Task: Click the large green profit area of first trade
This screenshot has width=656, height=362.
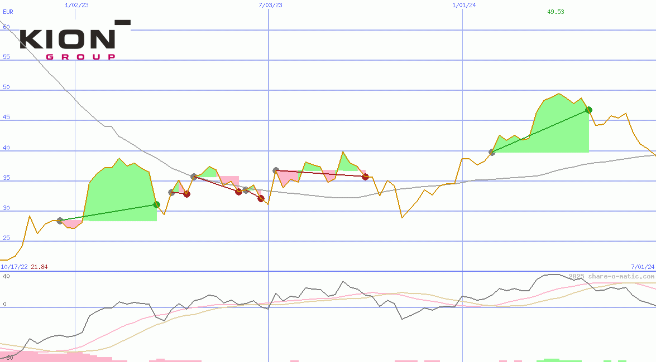Action: pos(120,189)
